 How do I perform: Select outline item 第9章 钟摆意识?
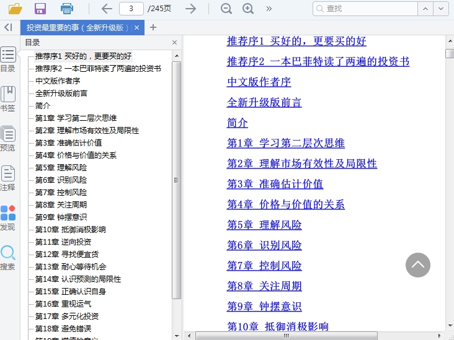[x=61, y=217]
